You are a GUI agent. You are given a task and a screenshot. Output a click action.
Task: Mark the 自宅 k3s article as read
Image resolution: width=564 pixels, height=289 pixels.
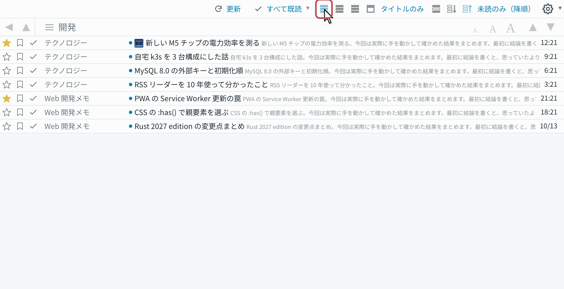point(33,57)
